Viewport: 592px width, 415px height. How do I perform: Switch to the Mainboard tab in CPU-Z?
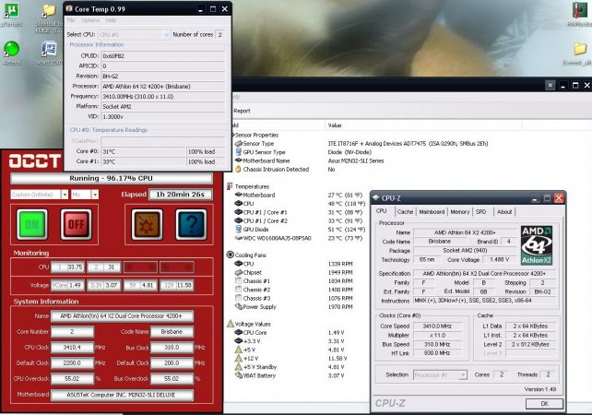(x=432, y=212)
